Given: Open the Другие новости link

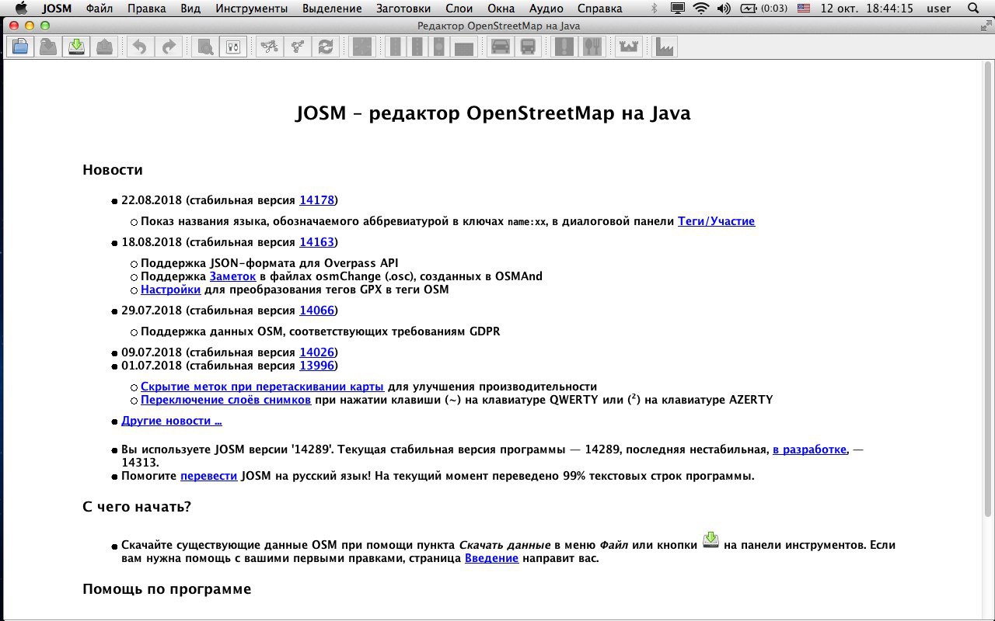Looking at the screenshot, I should 172,421.
